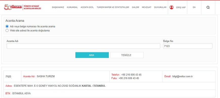
Task: Open the Mevzuat menu
Action: coord(146,7)
